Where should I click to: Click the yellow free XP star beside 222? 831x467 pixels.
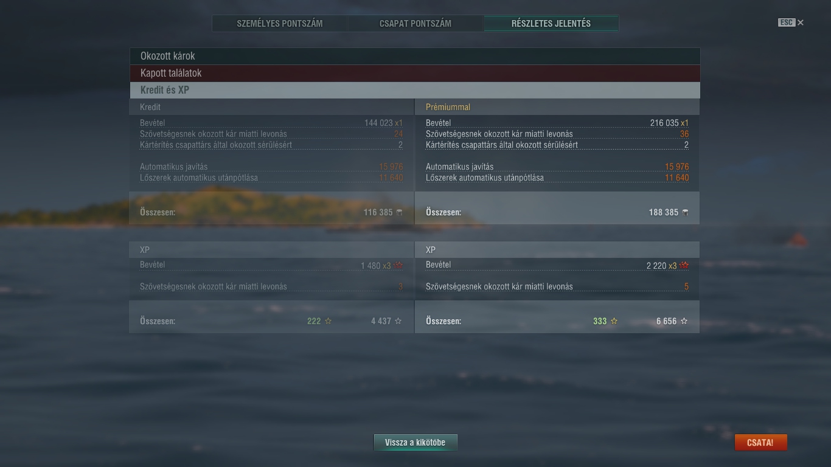pos(329,321)
